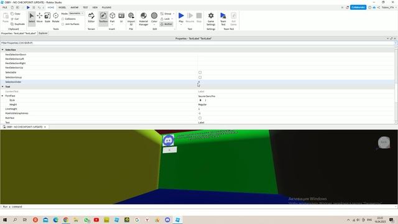
Task: Group the selected objects
Action: [x=166, y=14]
